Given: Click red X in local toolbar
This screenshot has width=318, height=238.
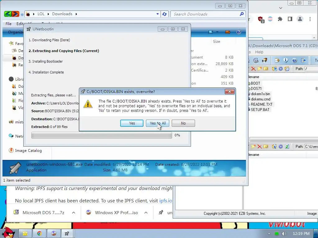Looking at the screenshot, I should [x=260, y=147].
